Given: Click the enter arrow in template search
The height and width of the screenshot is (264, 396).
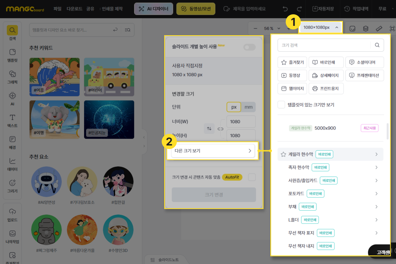Looking at the screenshot, I should pyautogui.click(x=115, y=30).
